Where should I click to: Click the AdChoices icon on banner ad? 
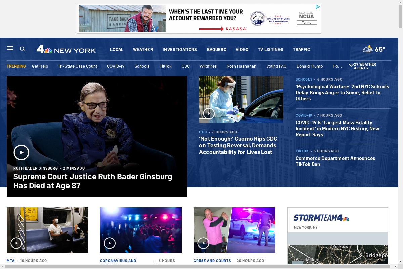(x=318, y=7)
